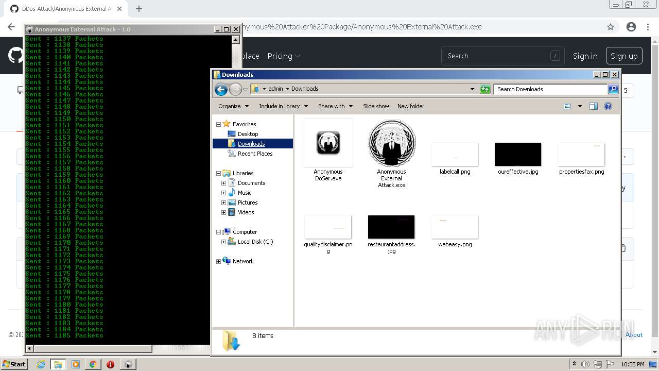659x371 pixels.
Task: Select the labelcall.png thumbnail
Action: [455, 155]
